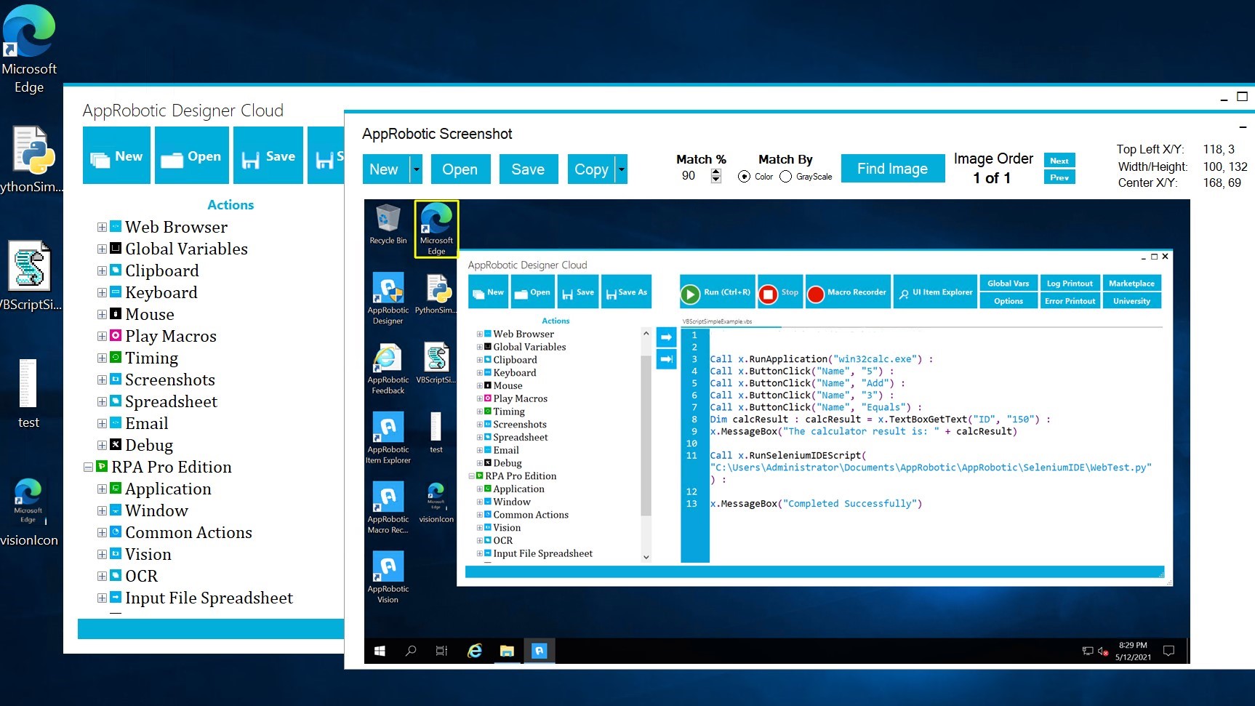Click the Timing clock icon in Actions tree
Screen dimensions: 1255x706
click(116, 358)
